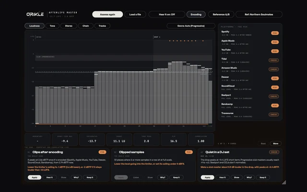Switch to the Tone tab
This screenshot has height=192, width=307.
pos(52,26)
